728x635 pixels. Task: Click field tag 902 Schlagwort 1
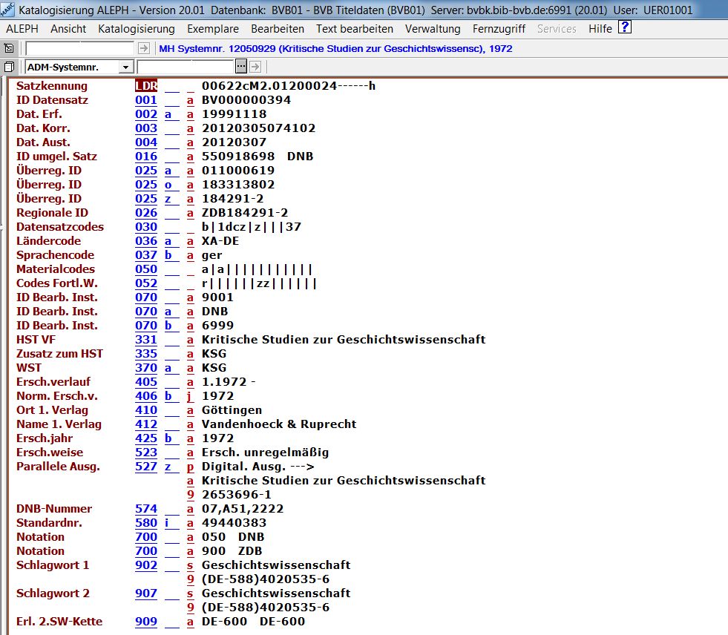tap(146, 565)
